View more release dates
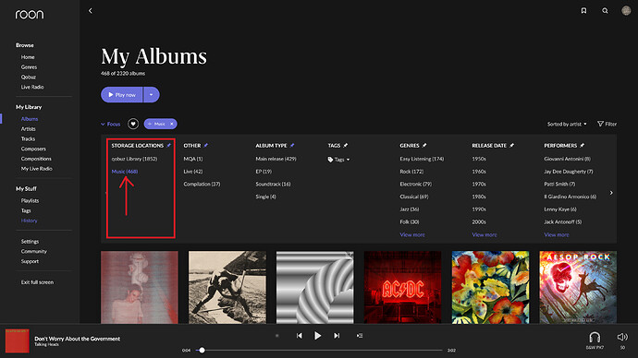This screenshot has width=638, height=358. [x=485, y=234]
